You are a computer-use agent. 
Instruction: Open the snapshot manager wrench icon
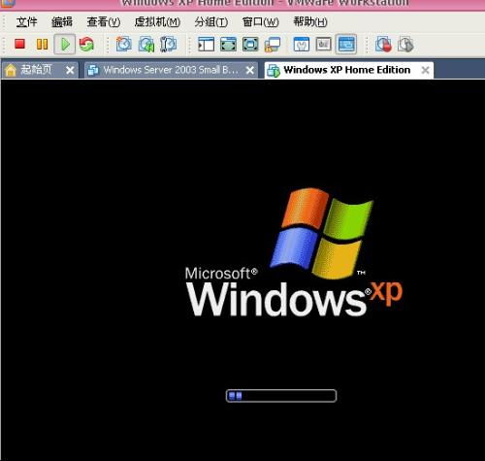click(x=169, y=44)
